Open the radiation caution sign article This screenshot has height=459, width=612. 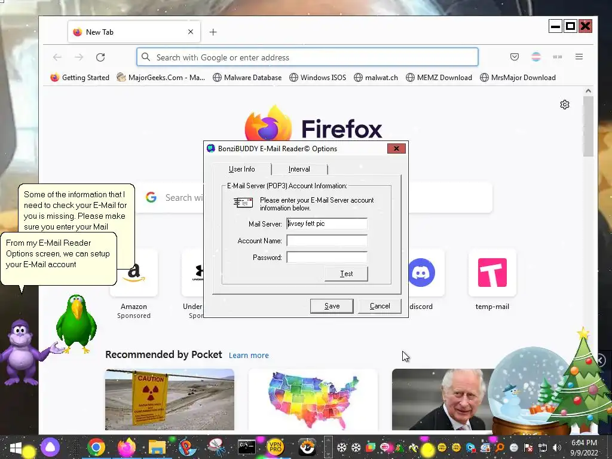(170, 399)
